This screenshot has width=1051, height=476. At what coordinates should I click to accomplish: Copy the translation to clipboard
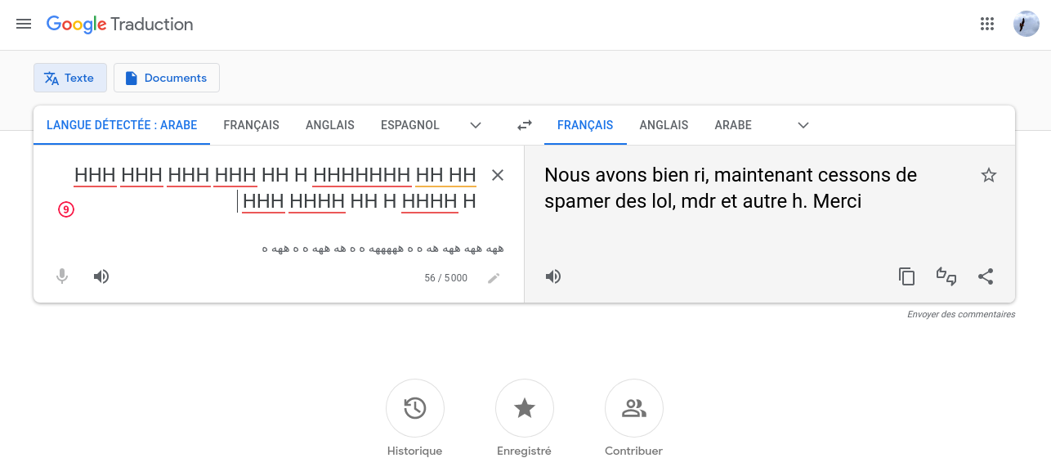[907, 276]
